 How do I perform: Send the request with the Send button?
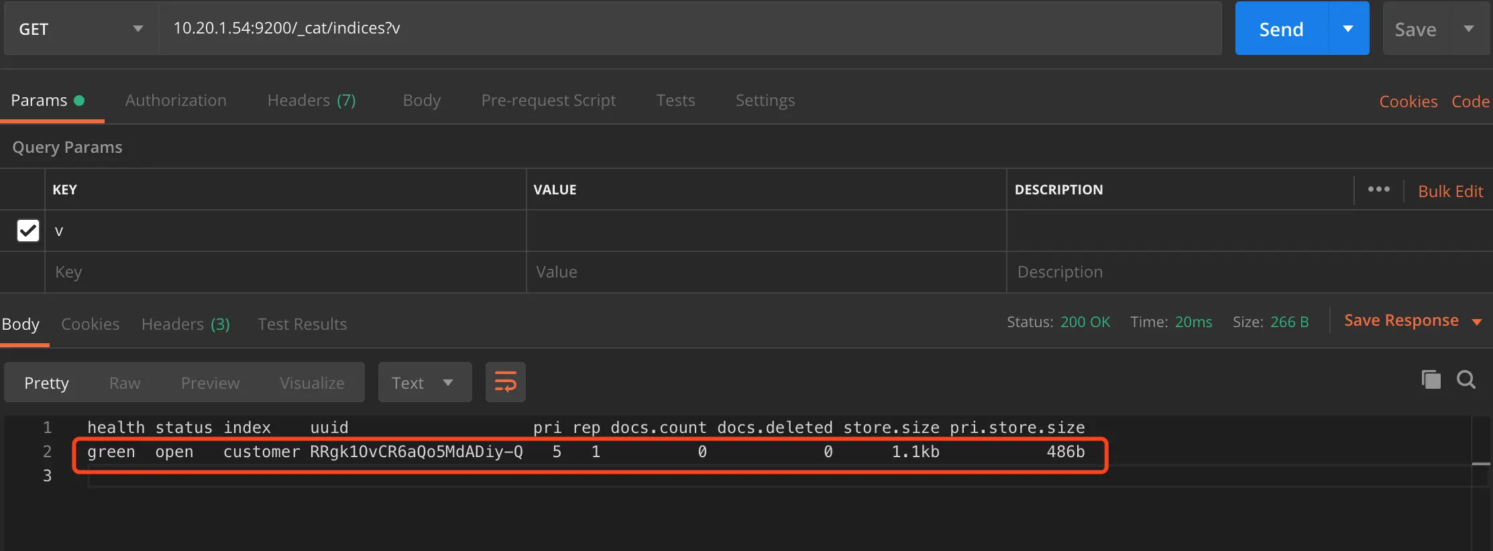click(1281, 29)
